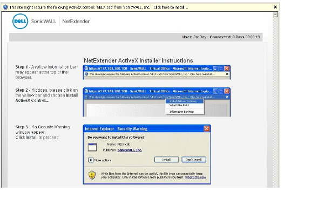Open the What's the risk? link
311x199 pixels.
click(195, 177)
